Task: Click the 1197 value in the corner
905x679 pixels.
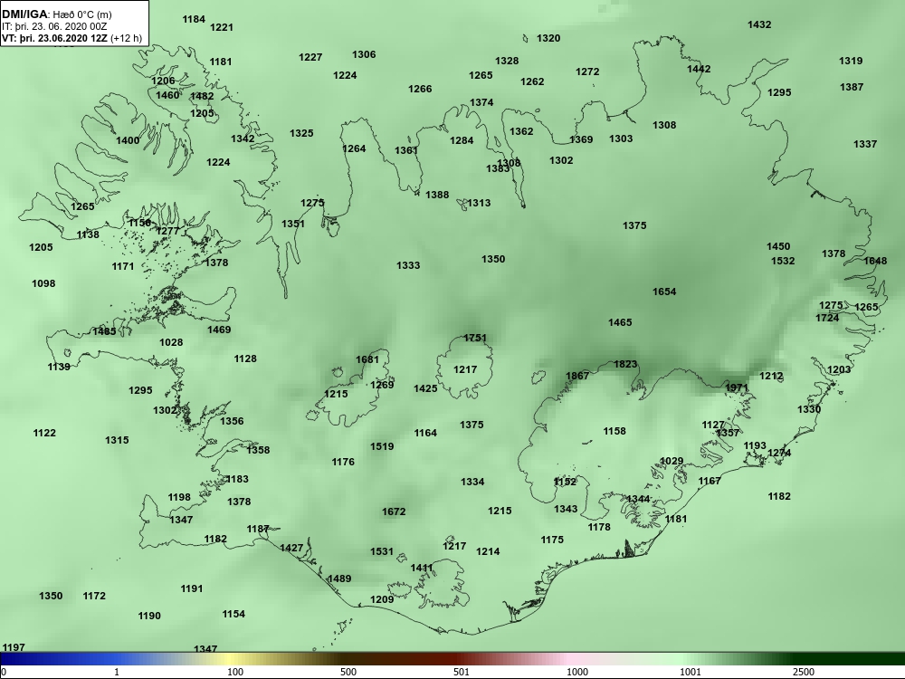Action: tap(14, 648)
